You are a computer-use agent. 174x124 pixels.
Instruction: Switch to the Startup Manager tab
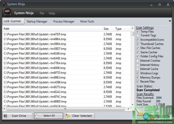[x=37, y=22]
